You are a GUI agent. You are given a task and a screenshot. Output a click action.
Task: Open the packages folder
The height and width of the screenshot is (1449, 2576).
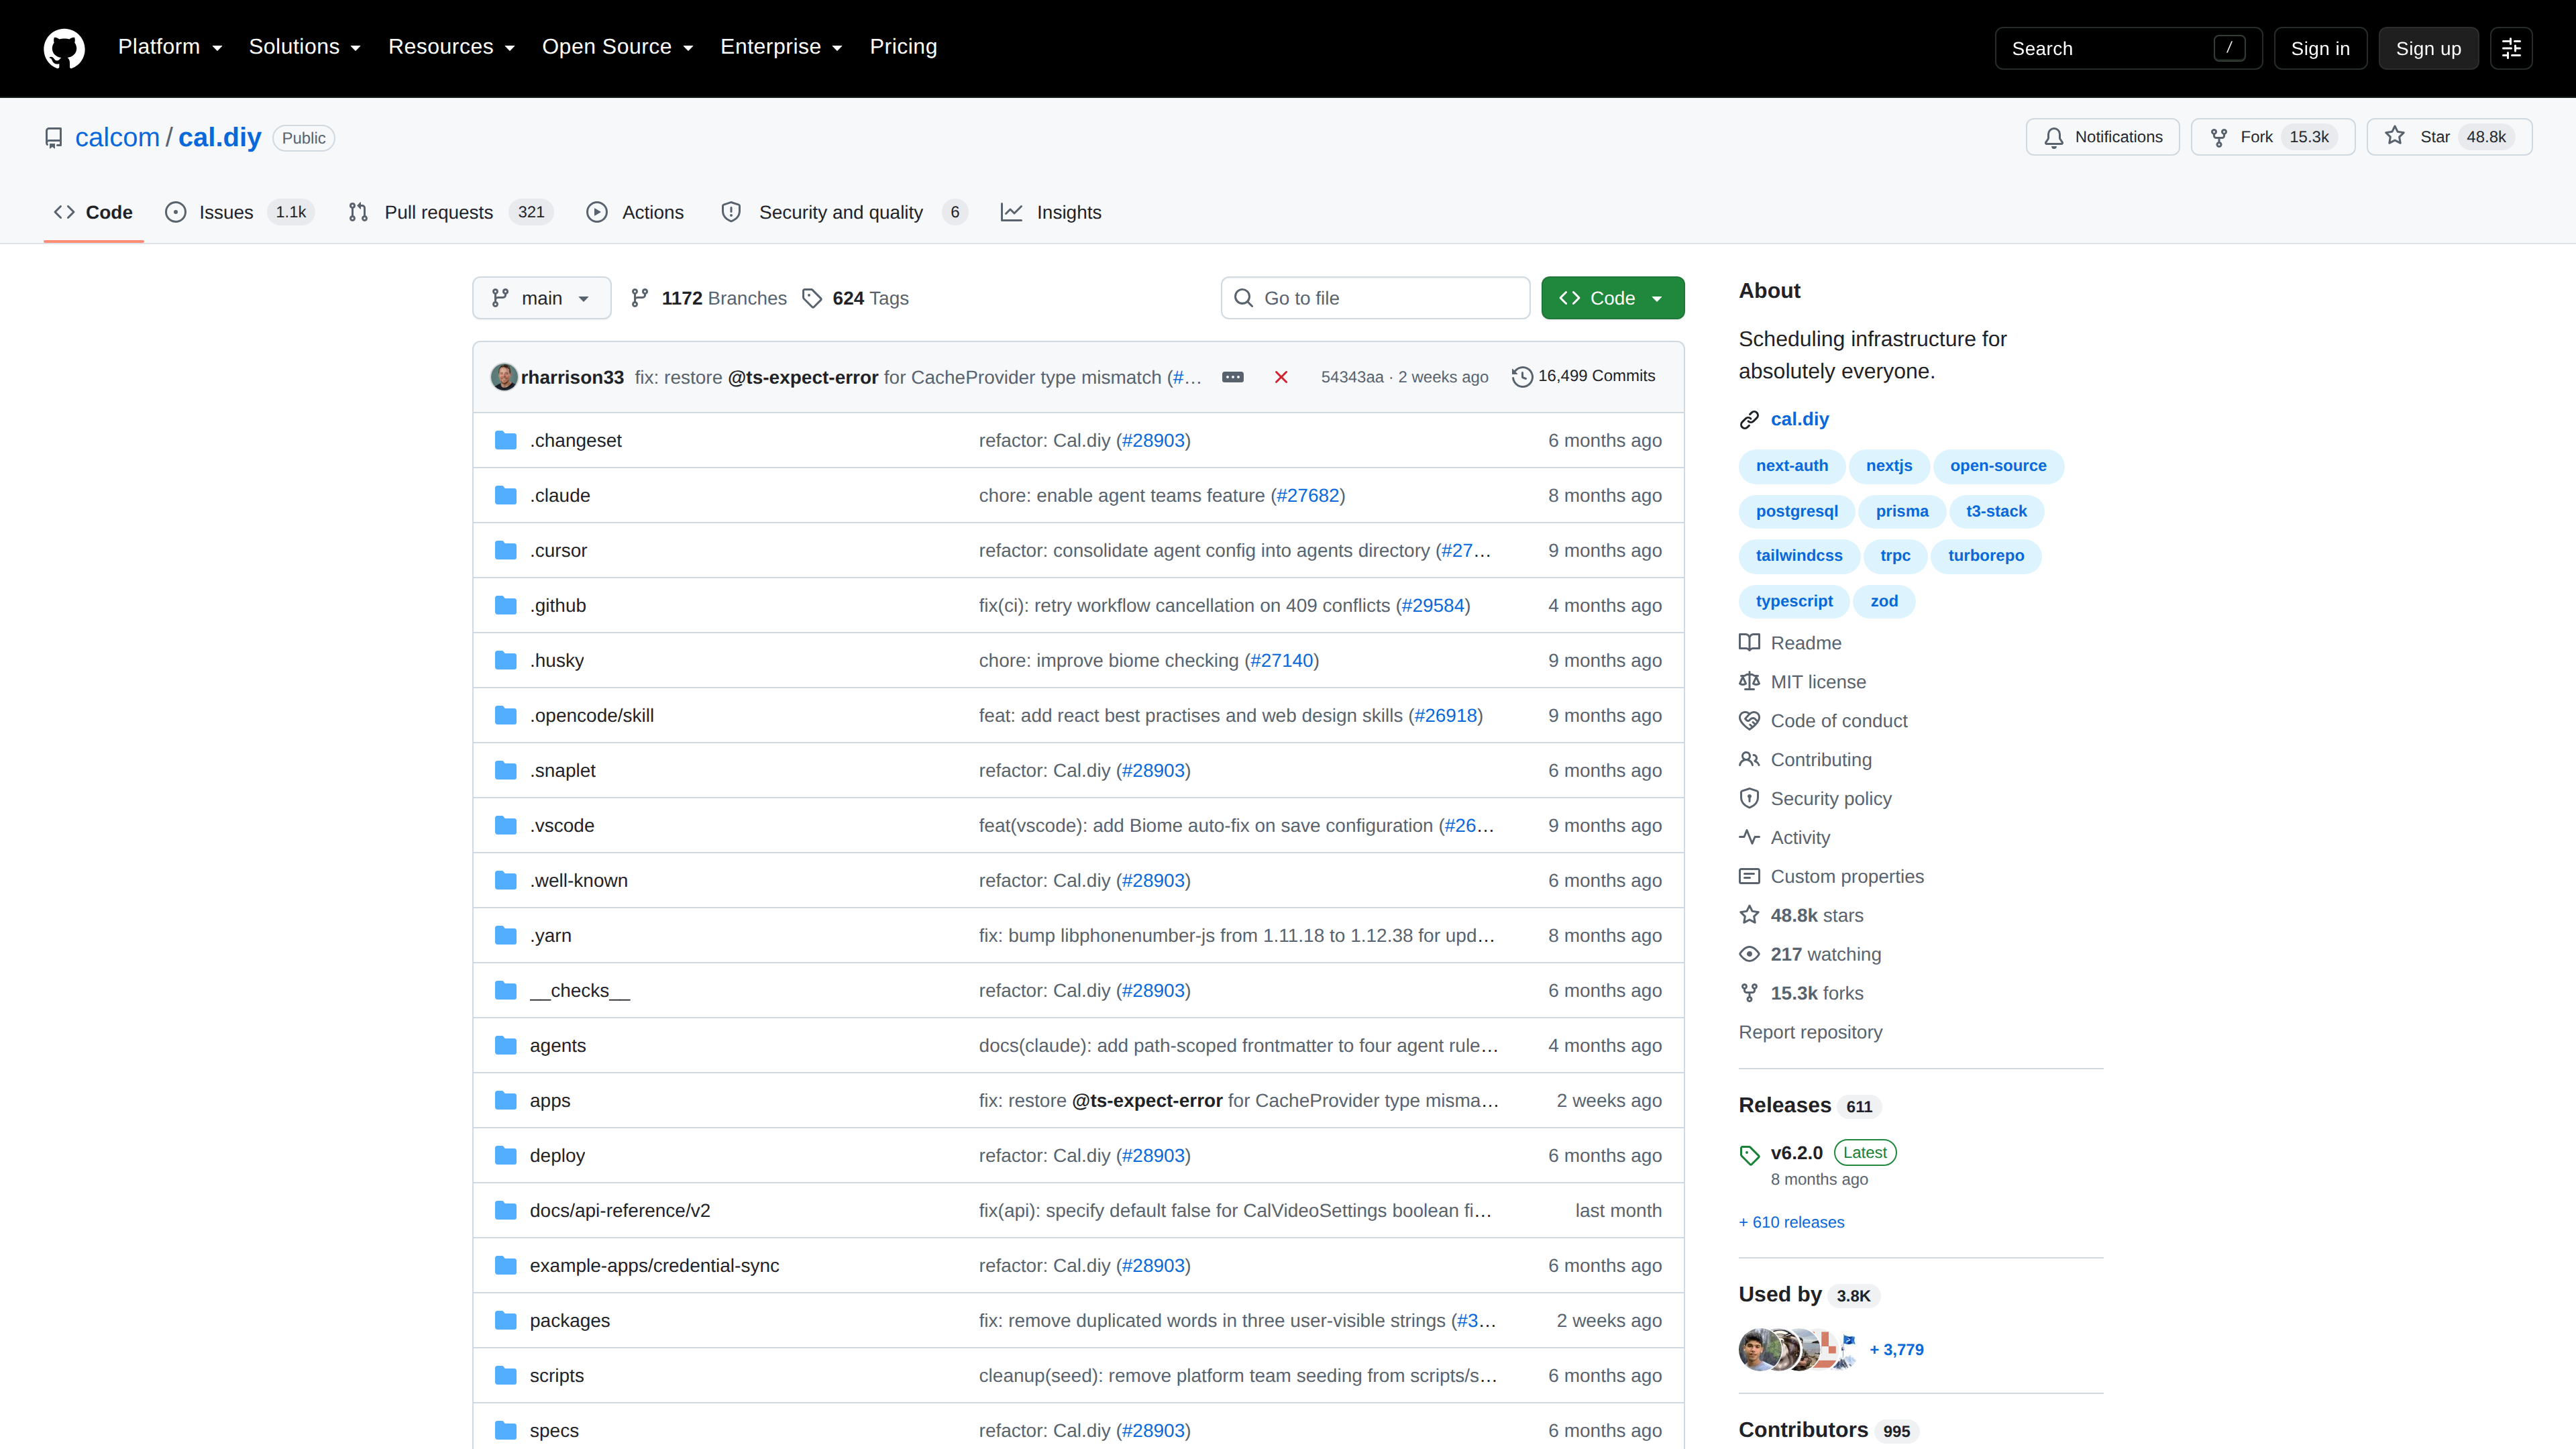(x=569, y=1320)
